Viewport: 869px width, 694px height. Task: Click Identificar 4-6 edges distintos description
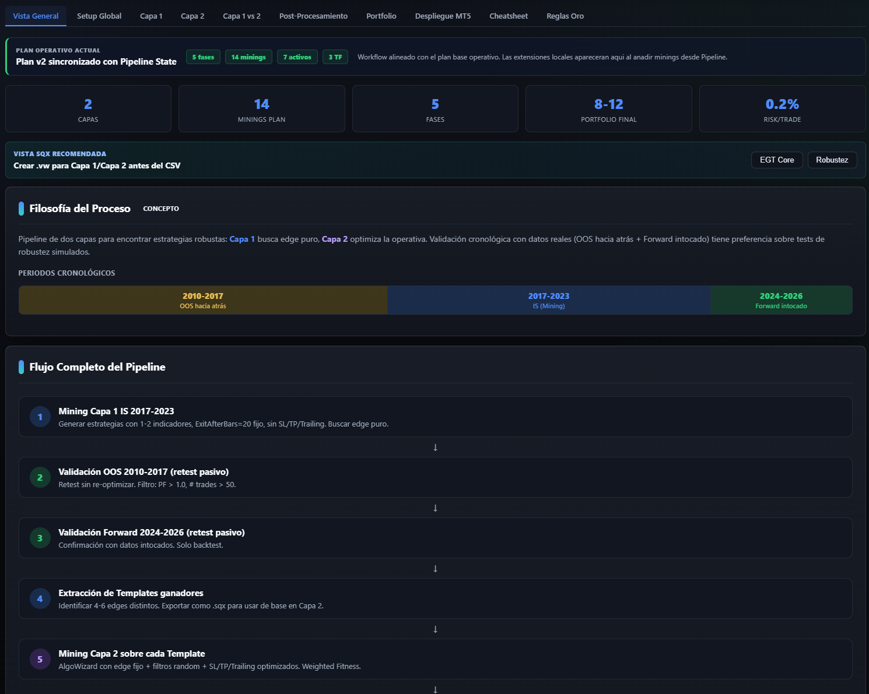point(191,606)
